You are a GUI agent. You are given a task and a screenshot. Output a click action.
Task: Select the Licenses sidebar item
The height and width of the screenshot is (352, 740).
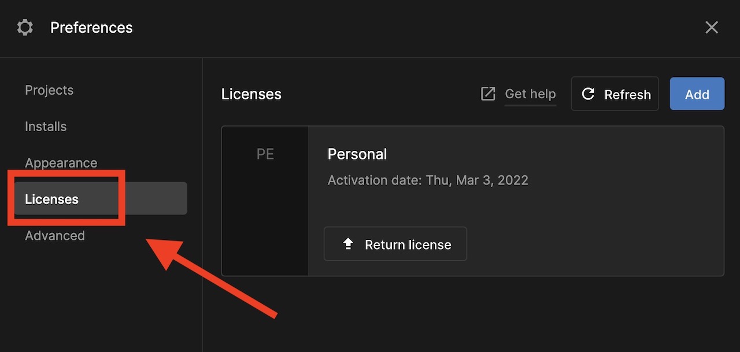(52, 199)
